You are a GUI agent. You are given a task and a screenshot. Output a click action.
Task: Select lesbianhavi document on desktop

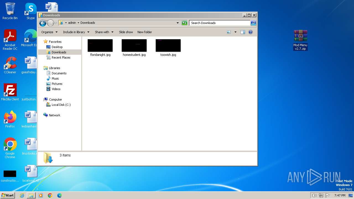(x=29, y=119)
